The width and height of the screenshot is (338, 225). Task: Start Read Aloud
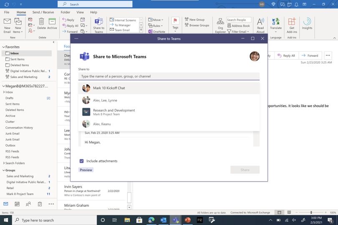[260, 25]
